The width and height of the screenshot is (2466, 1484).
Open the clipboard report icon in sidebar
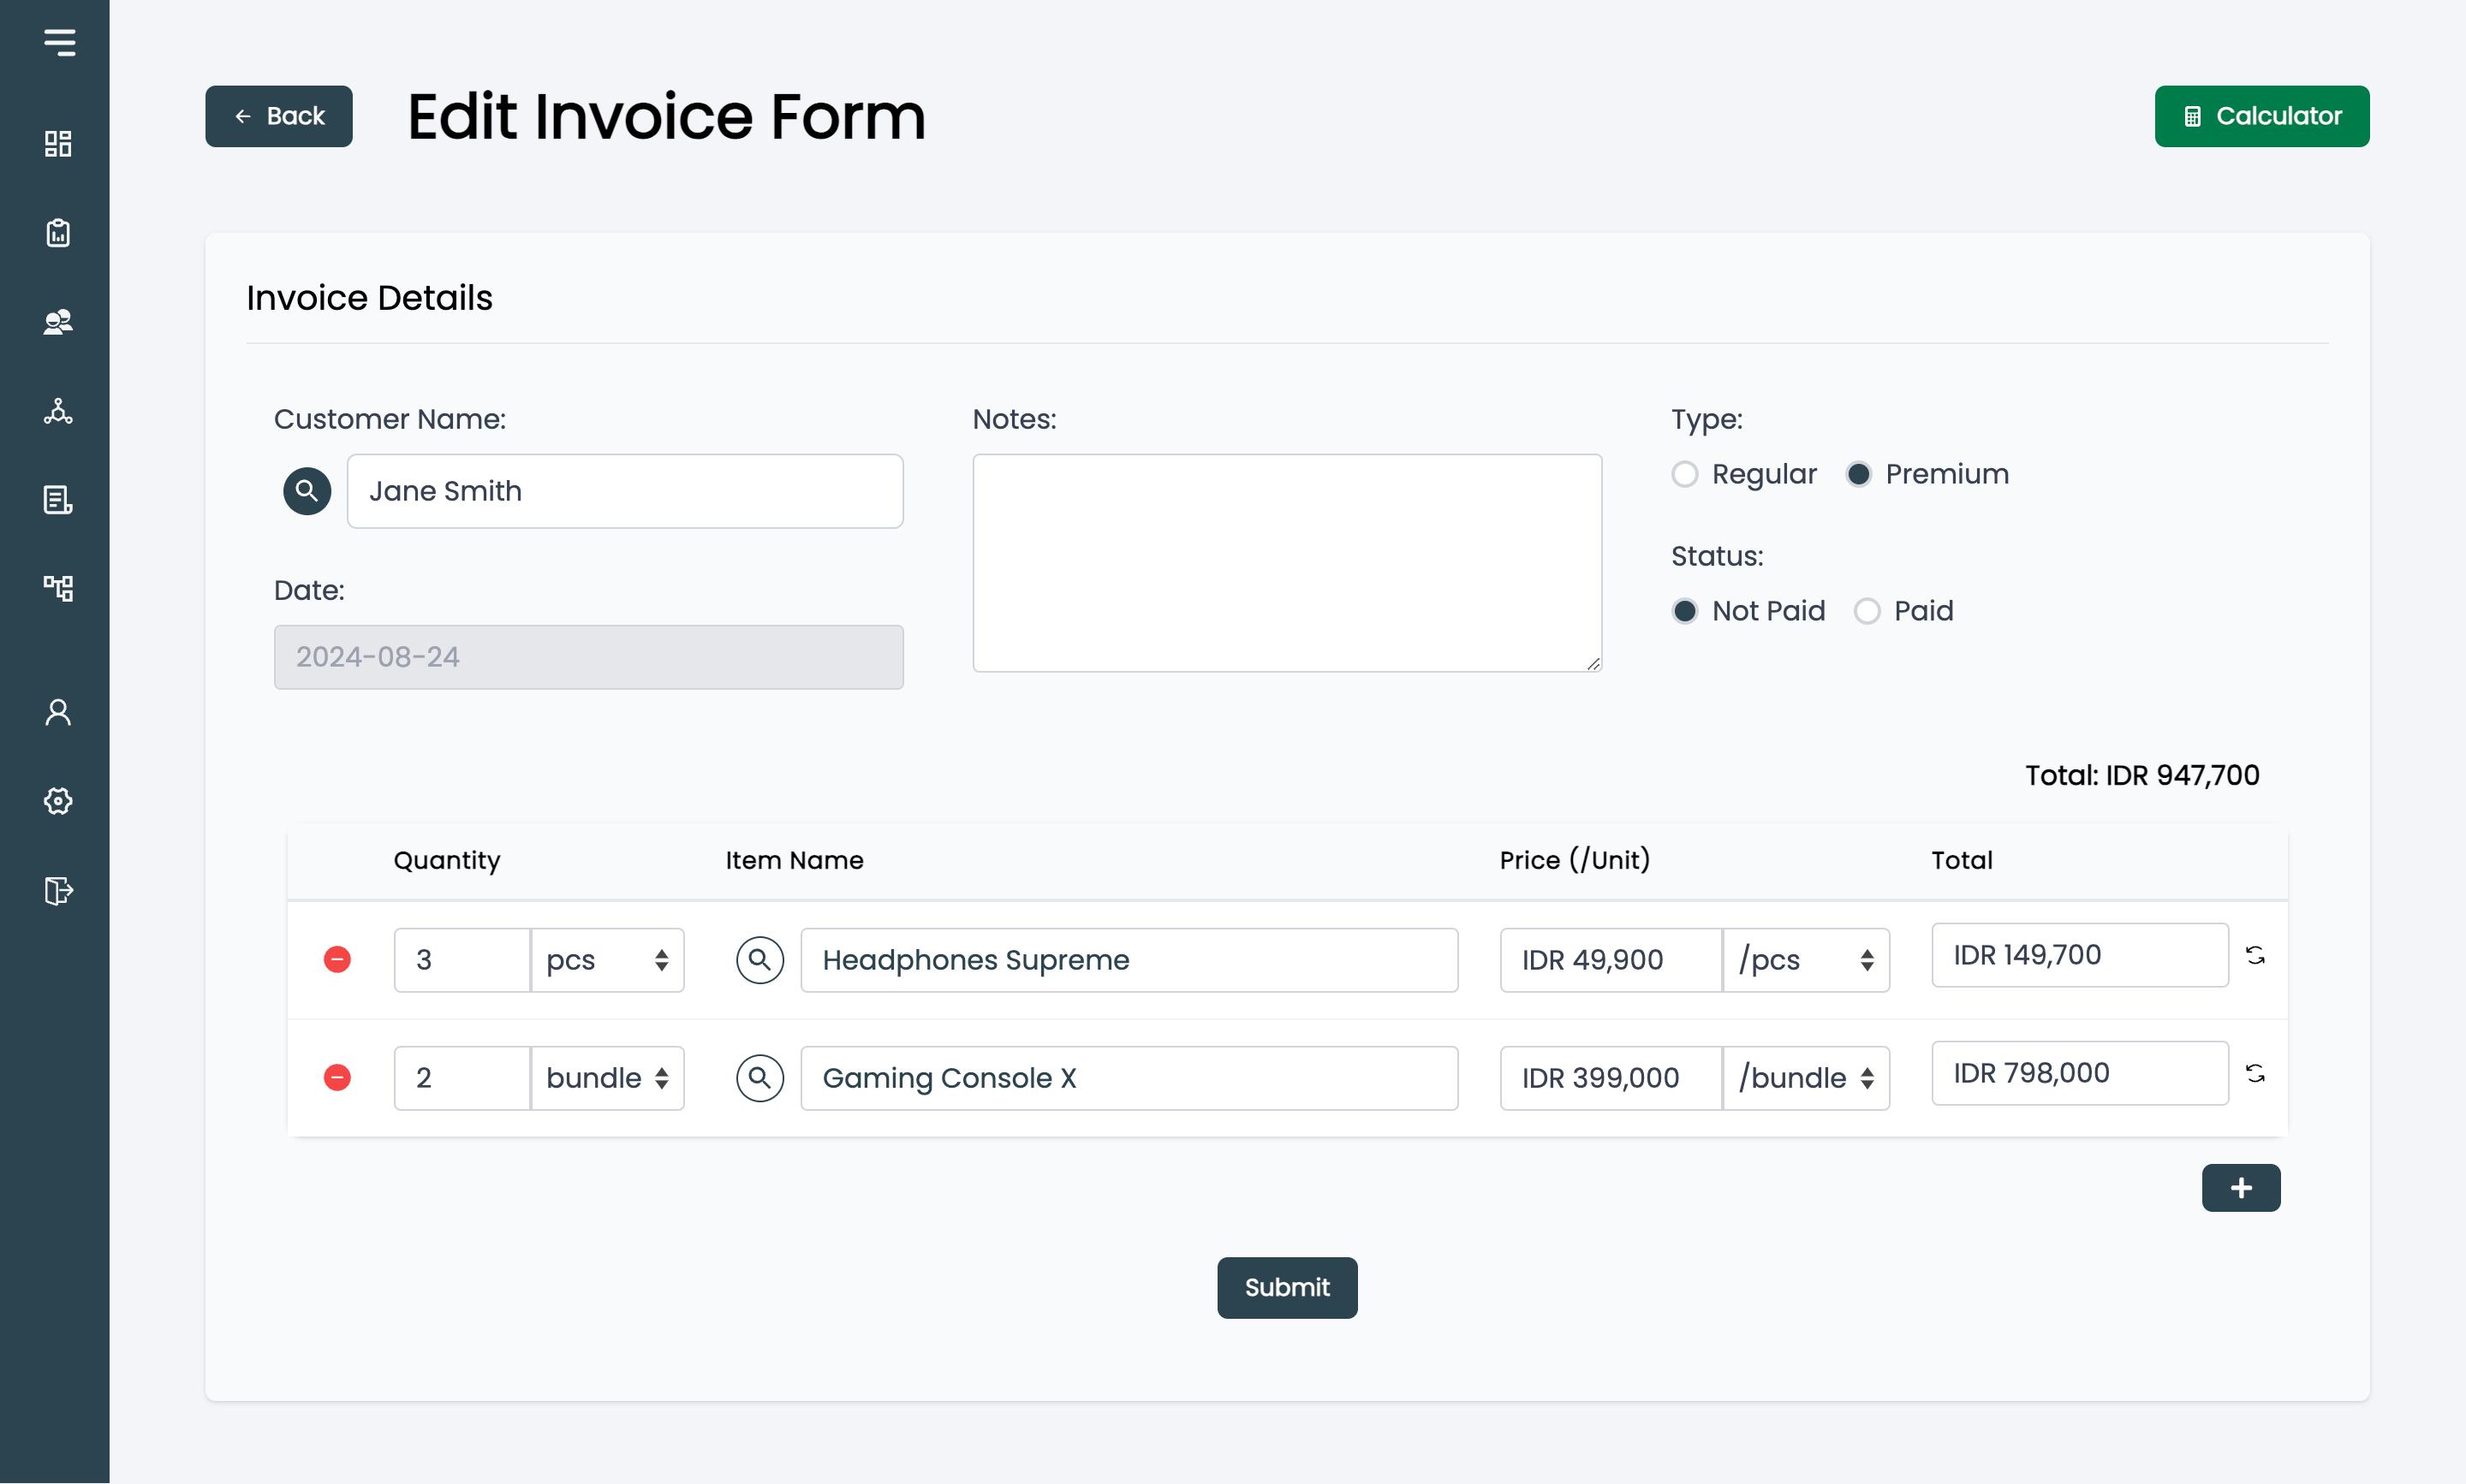[x=58, y=233]
